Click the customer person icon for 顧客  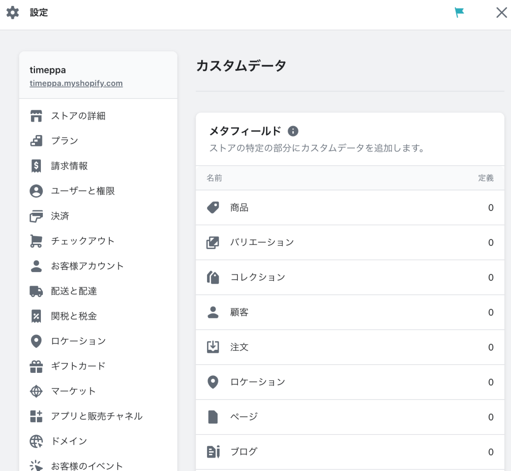(x=213, y=312)
